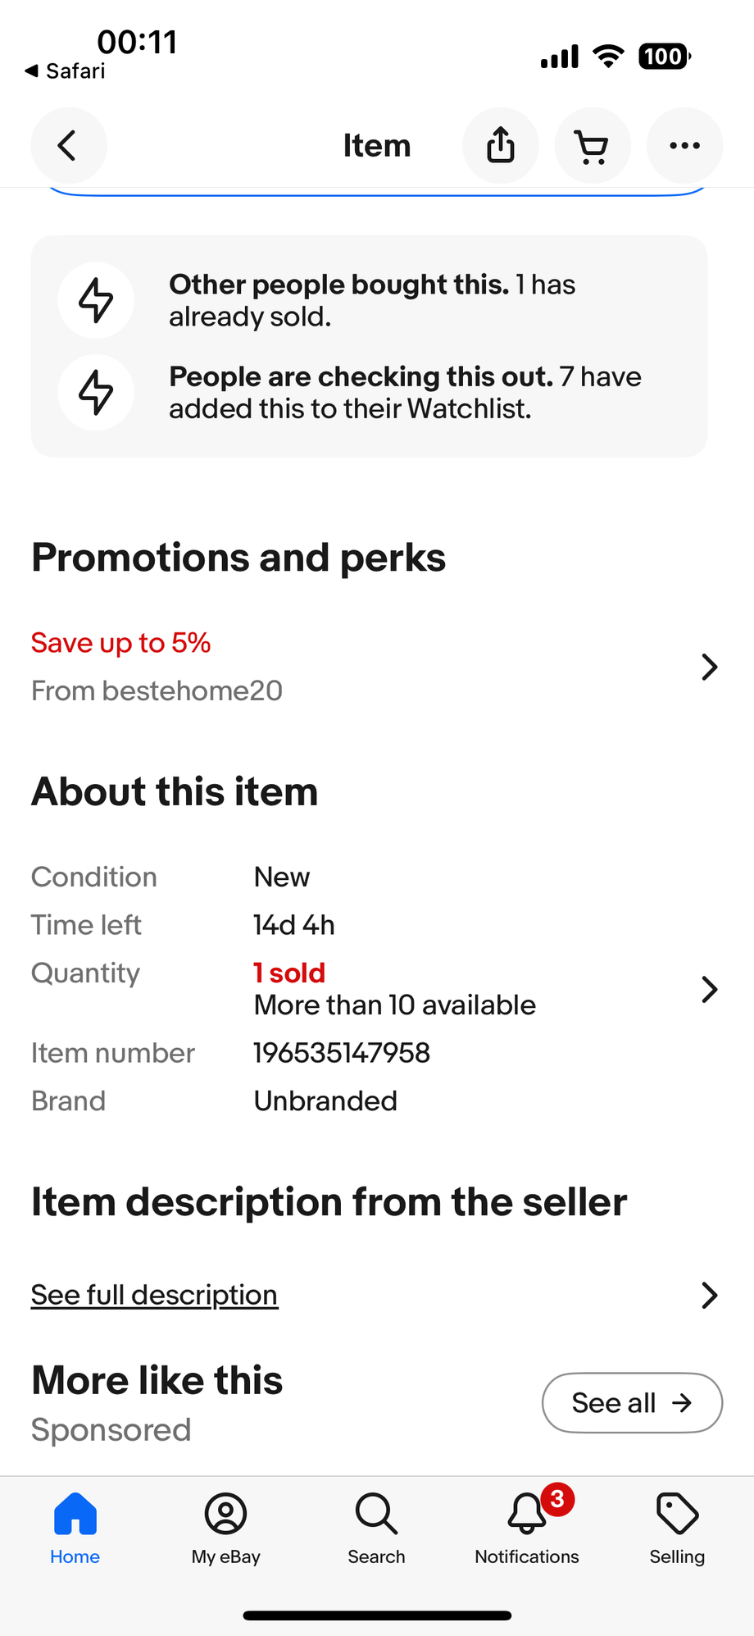Tap the lightning icon beside 'Other people bought this'
This screenshot has width=754, height=1636.
click(x=96, y=300)
